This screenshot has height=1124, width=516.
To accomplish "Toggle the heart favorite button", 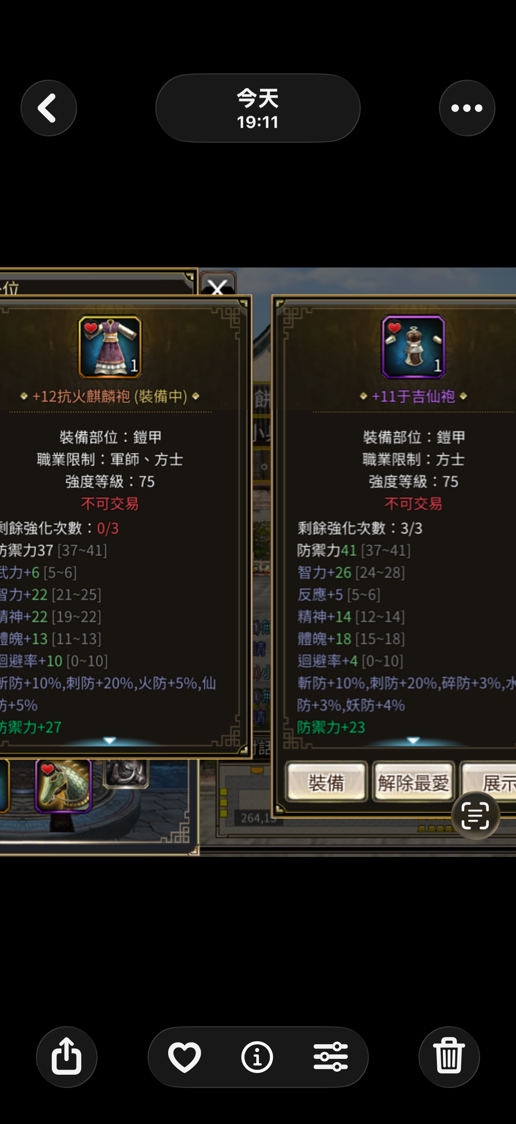I will tap(185, 1056).
